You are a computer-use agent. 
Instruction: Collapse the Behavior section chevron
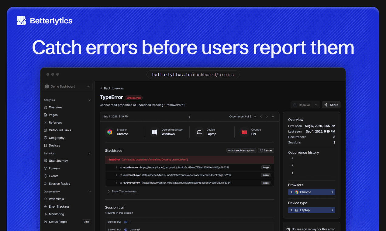[x=89, y=153]
